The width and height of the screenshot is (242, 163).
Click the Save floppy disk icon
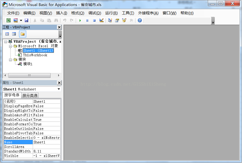pyautogui.click(x=26, y=20)
